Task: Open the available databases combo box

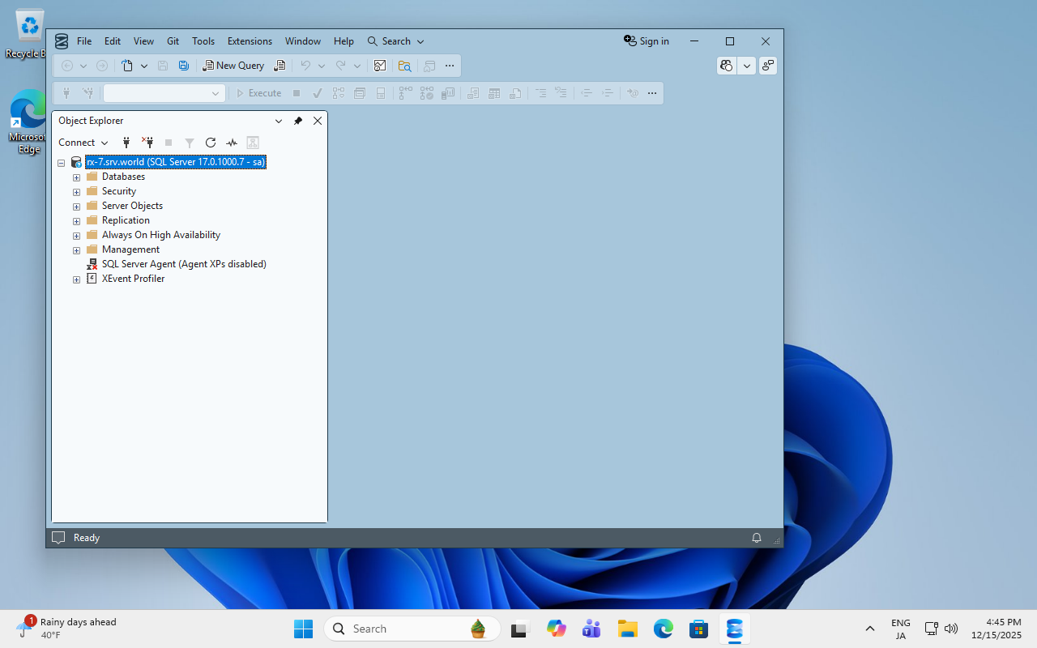Action: coord(163,93)
